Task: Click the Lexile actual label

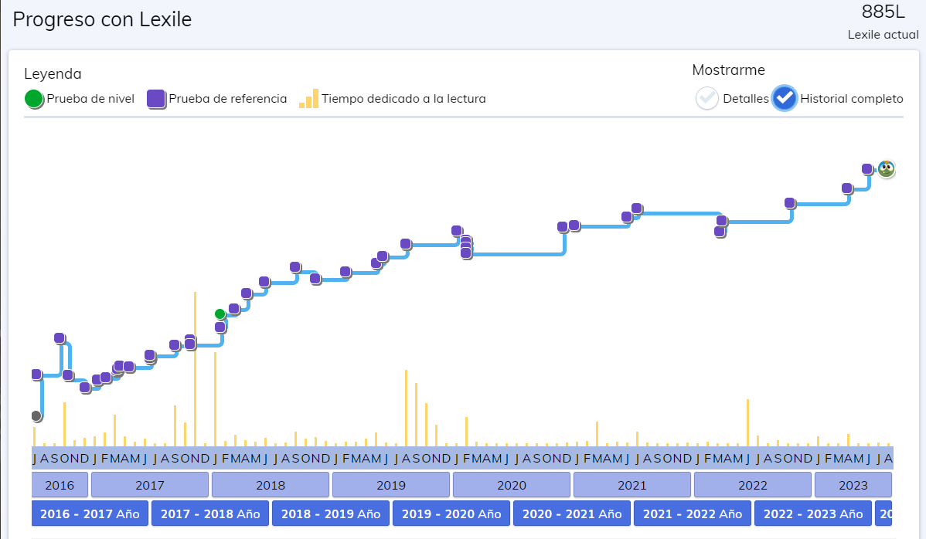Action: coord(883,35)
